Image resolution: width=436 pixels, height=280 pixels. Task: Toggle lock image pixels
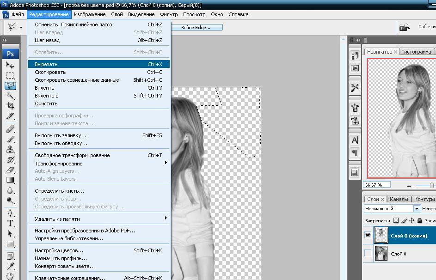[404, 220]
